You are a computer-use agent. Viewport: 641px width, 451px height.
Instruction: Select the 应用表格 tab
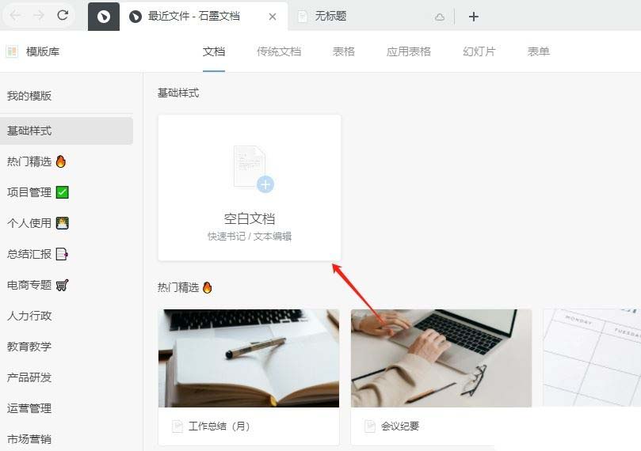(x=408, y=51)
